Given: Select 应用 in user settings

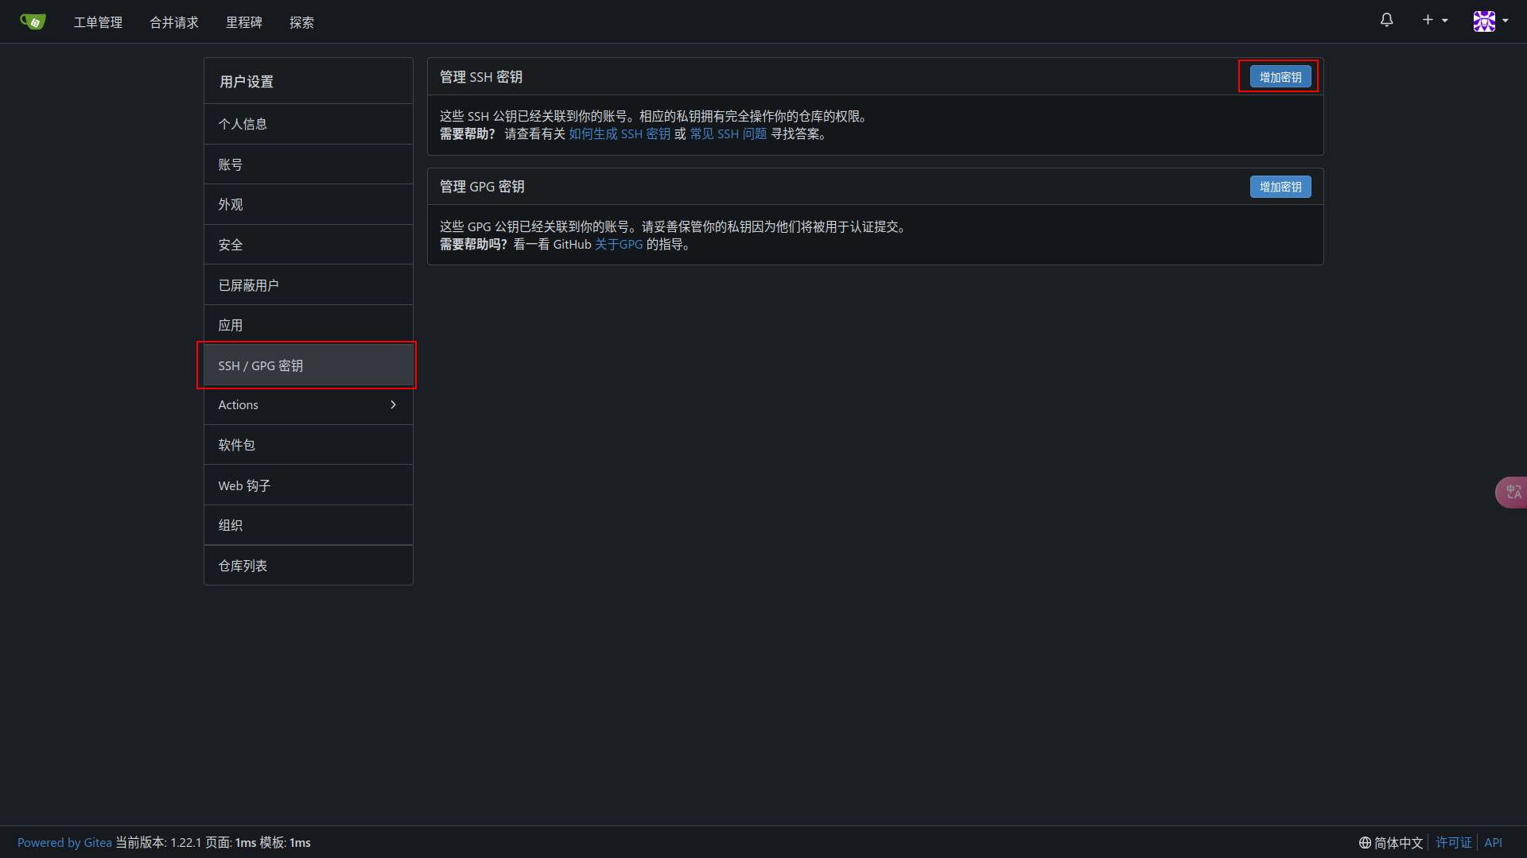Looking at the screenshot, I should pyautogui.click(x=309, y=325).
